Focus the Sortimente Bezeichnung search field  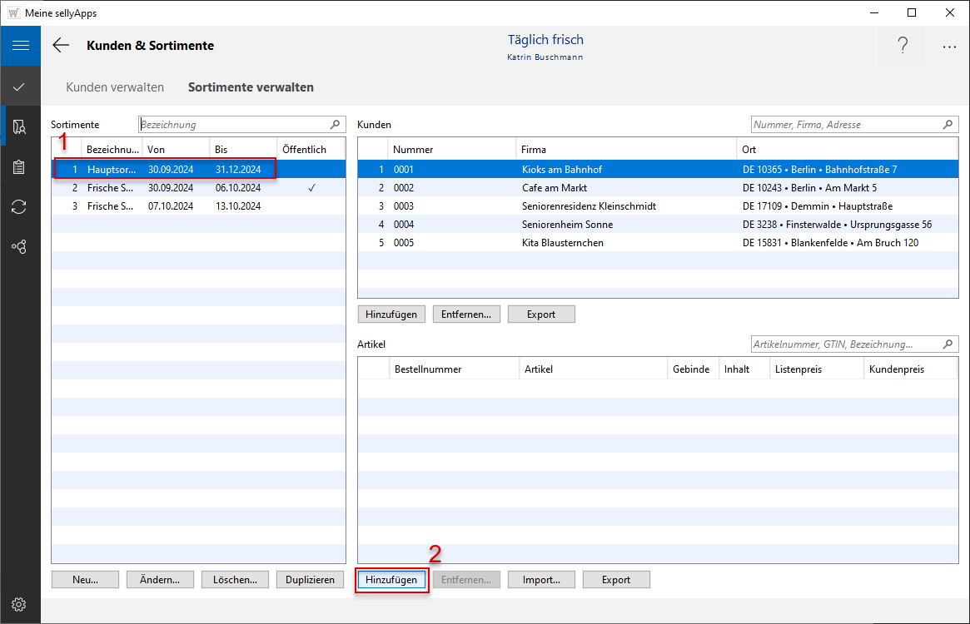[233, 125]
